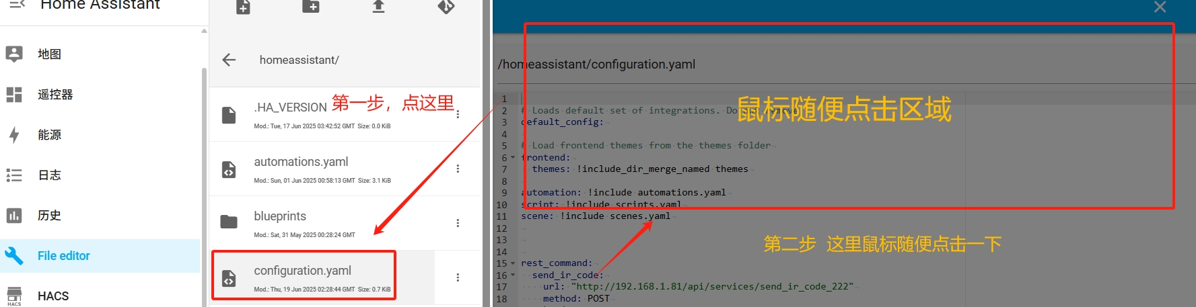Click the send_ir_code: line in editor
Image resolution: width=1196 pixels, height=307 pixels.
pyautogui.click(x=567, y=275)
